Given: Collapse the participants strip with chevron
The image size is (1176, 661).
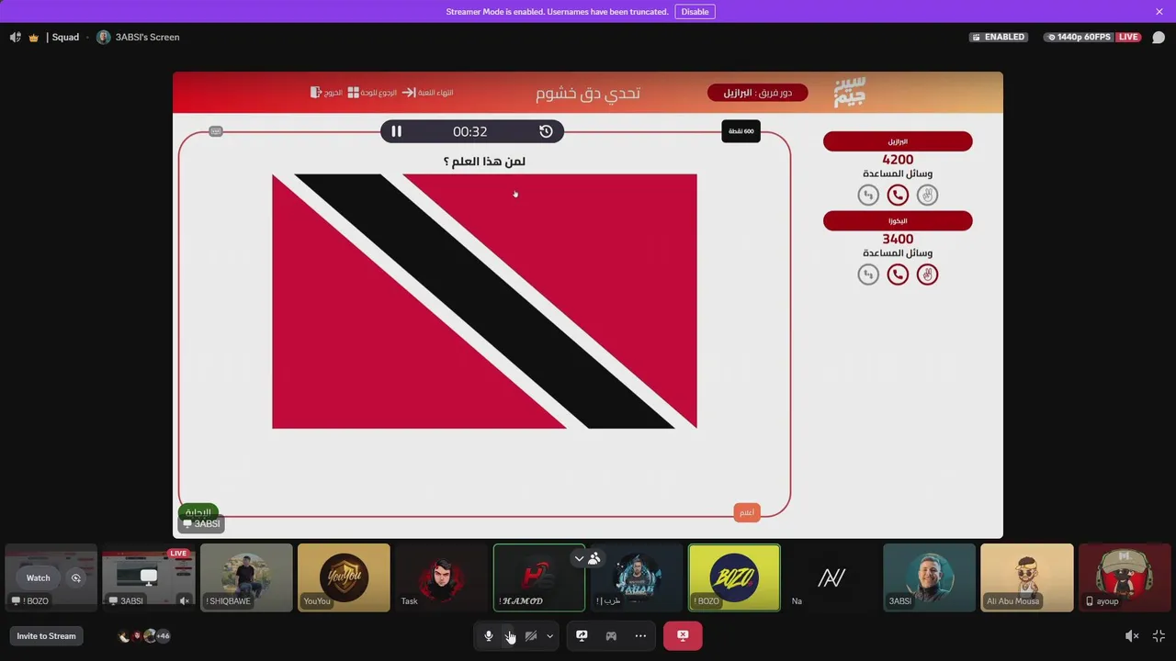Looking at the screenshot, I should pos(579,558).
